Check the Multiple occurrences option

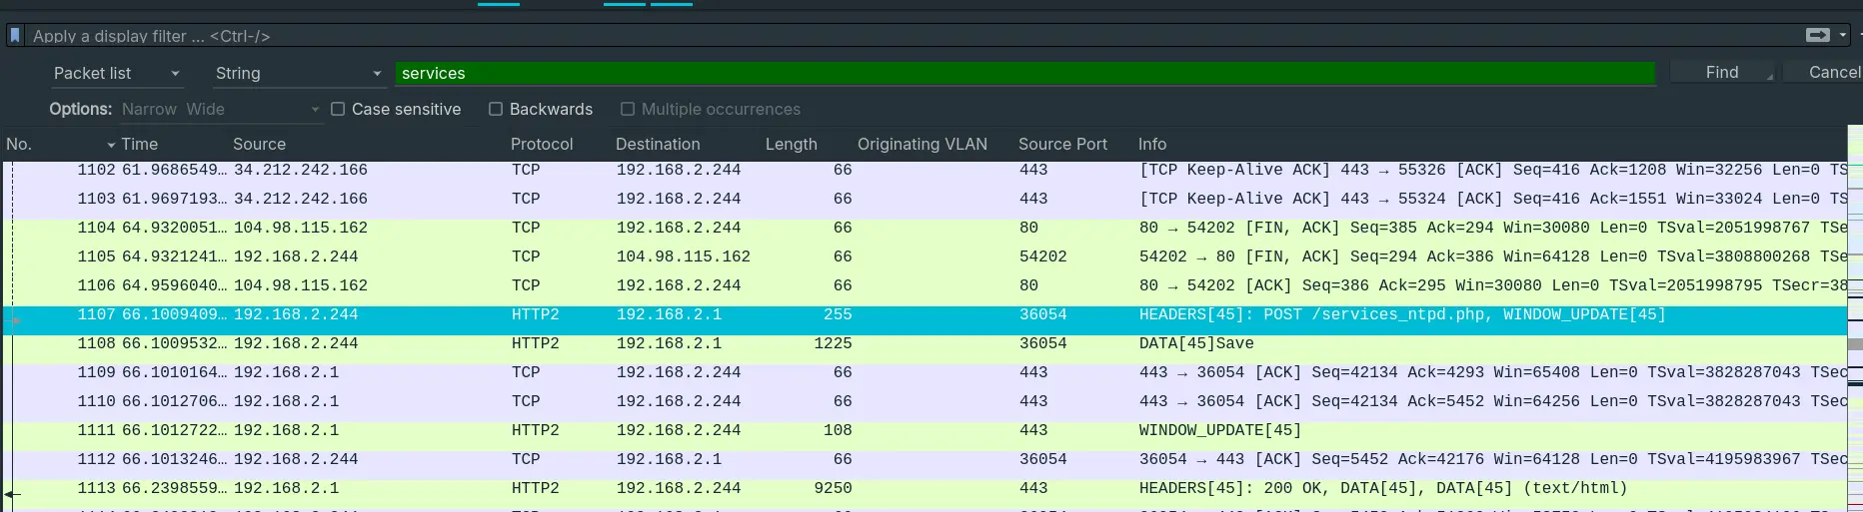[x=628, y=109]
